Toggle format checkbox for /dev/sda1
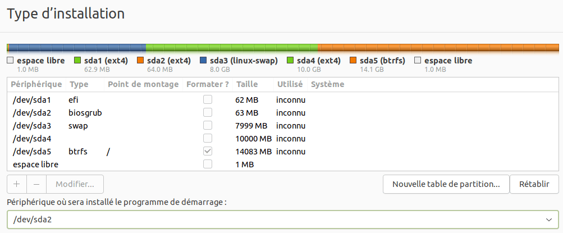563x233 pixels. [x=208, y=100]
